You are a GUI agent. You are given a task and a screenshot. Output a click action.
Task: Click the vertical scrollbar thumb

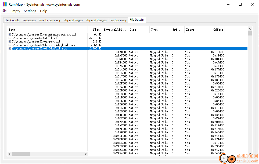click(x=250, y=33)
